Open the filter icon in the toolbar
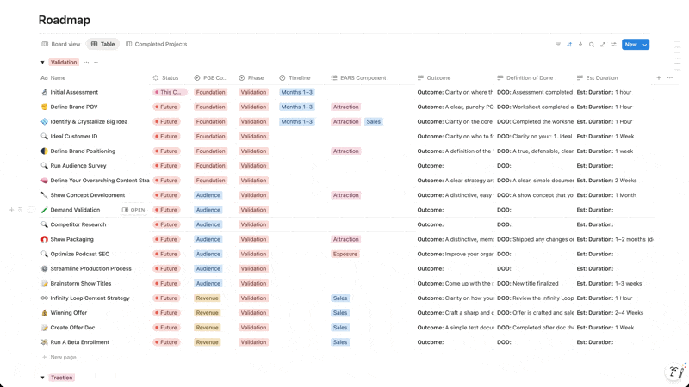 pyautogui.click(x=558, y=45)
